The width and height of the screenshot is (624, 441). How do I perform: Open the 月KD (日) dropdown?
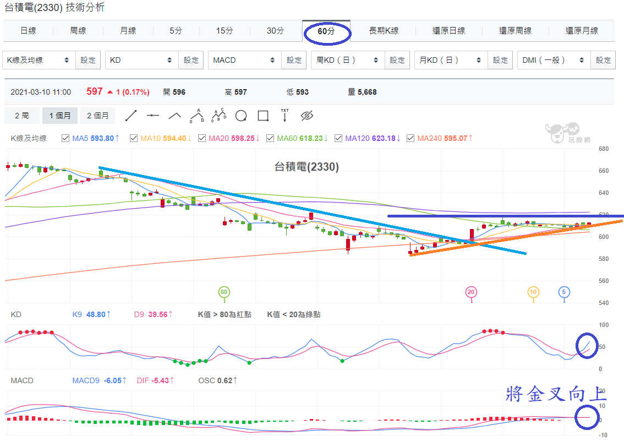pyautogui.click(x=451, y=60)
